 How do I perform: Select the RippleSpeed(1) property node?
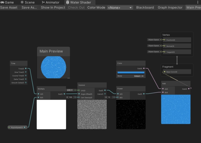point(17,127)
